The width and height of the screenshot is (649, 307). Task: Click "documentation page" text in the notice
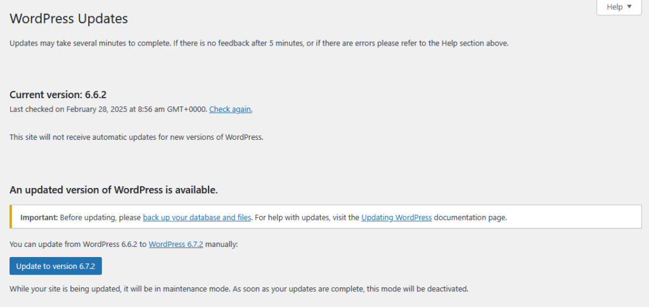(x=470, y=217)
